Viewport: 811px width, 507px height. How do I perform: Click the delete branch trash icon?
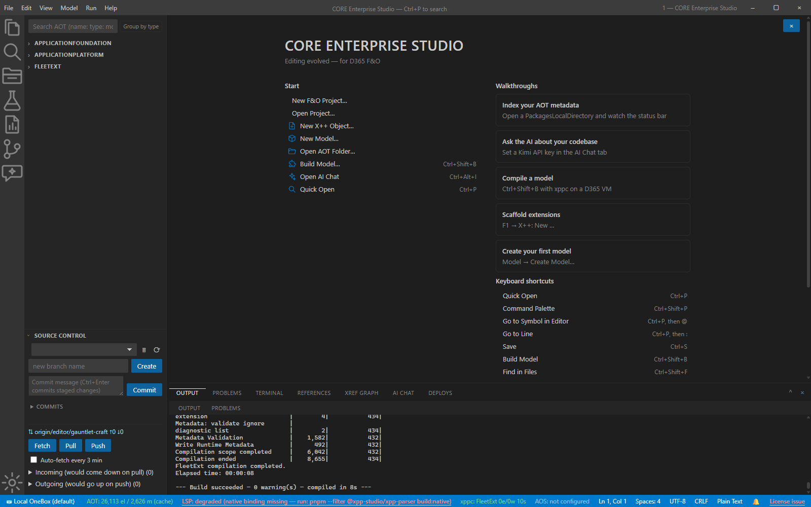tap(144, 350)
